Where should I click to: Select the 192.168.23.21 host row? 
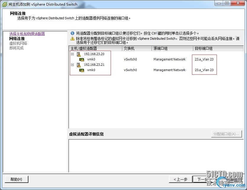[x=94, y=65]
